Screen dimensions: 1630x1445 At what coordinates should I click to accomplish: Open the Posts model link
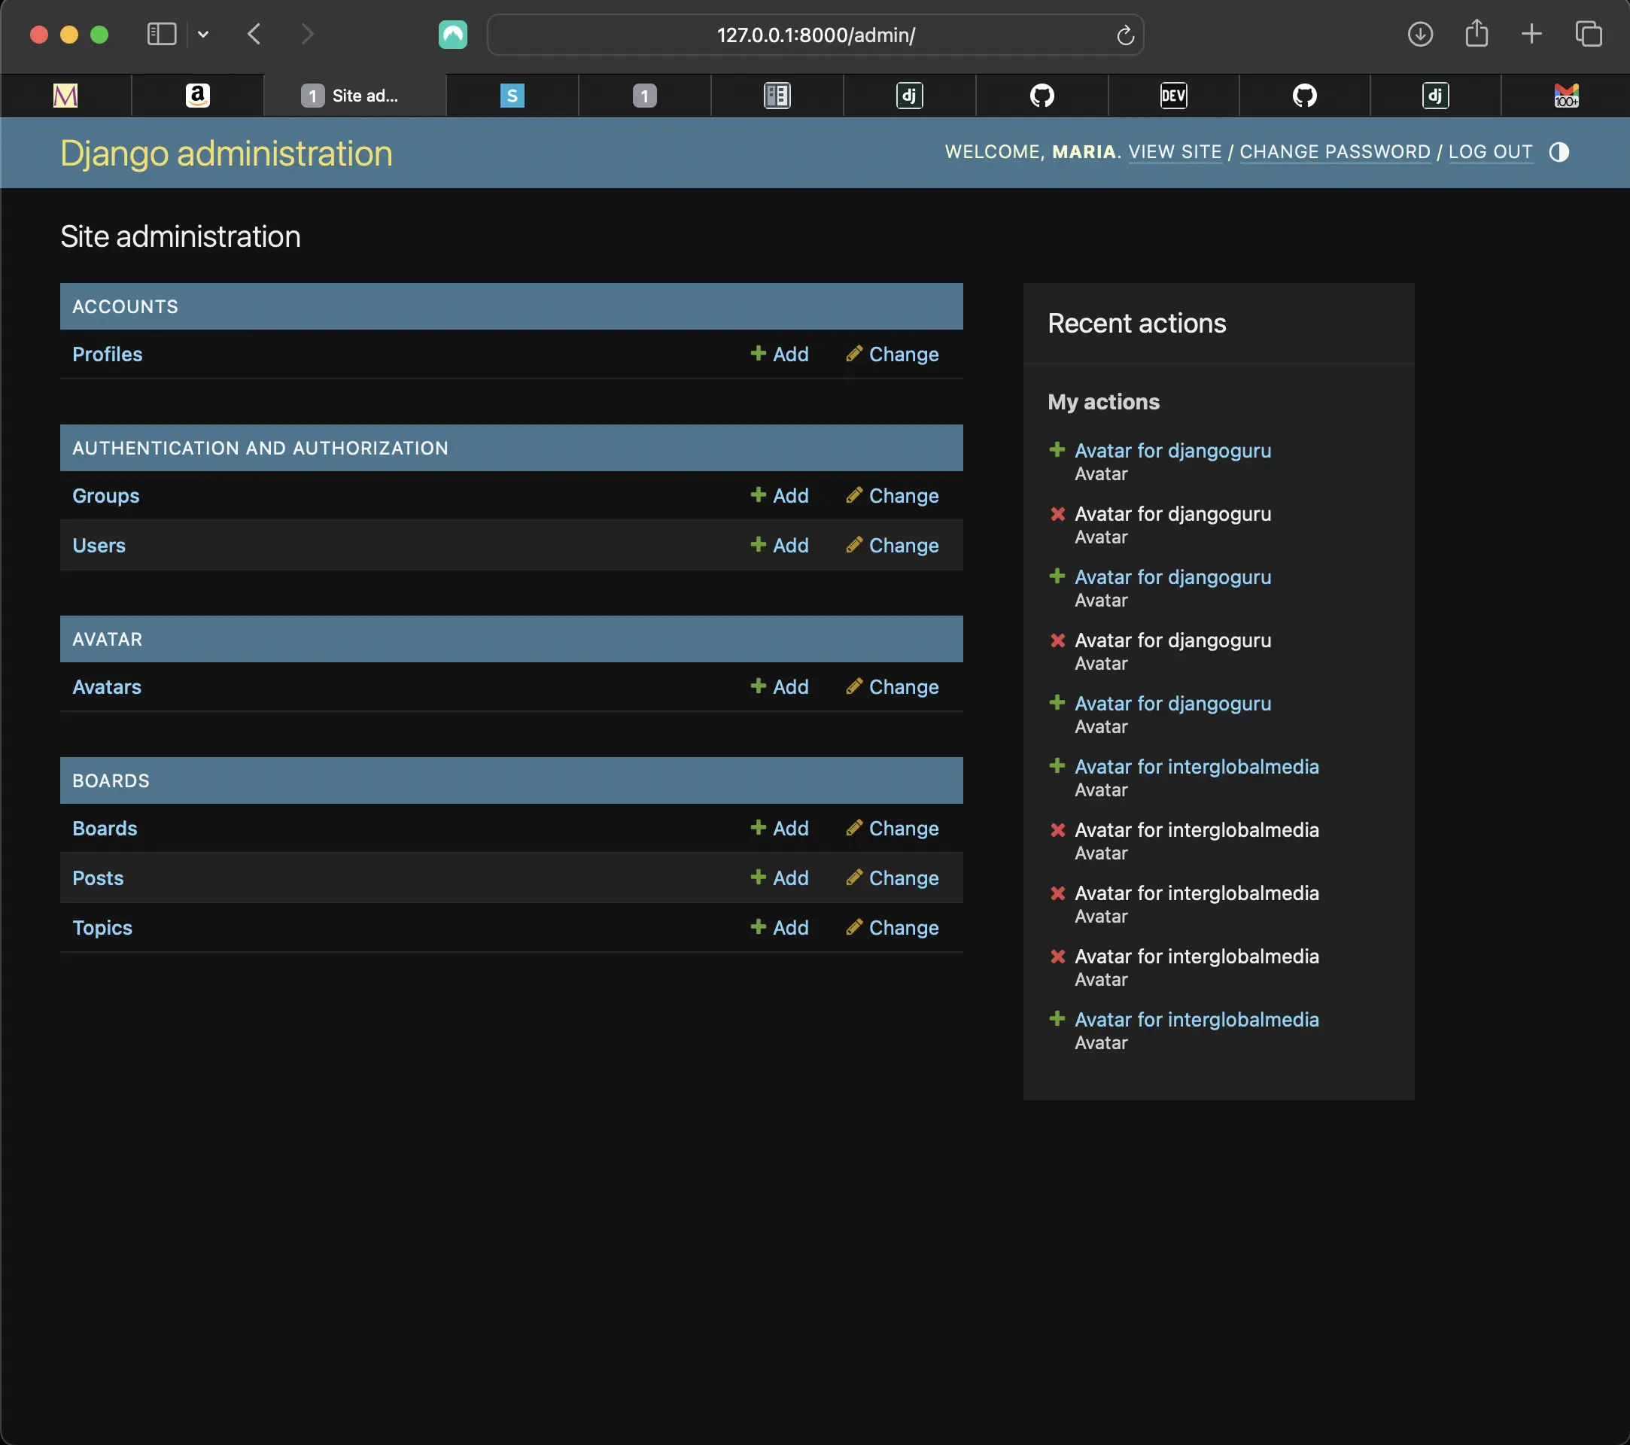98,878
